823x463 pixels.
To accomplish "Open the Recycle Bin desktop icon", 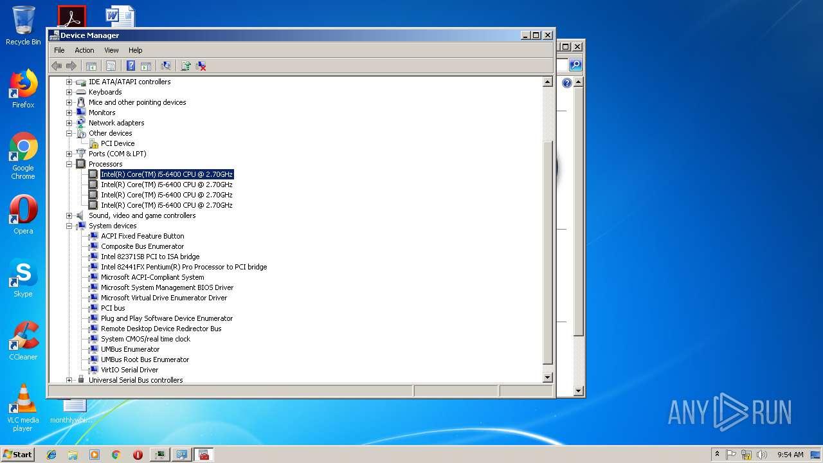I will 23,26.
